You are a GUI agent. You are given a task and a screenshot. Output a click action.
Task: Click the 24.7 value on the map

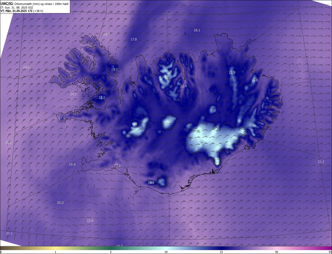coord(107,34)
